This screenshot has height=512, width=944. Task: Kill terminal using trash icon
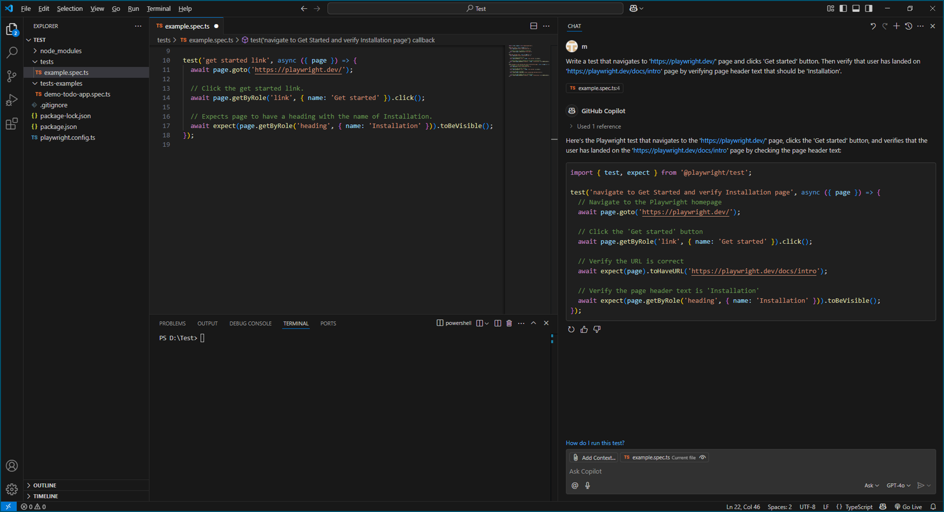[509, 323]
